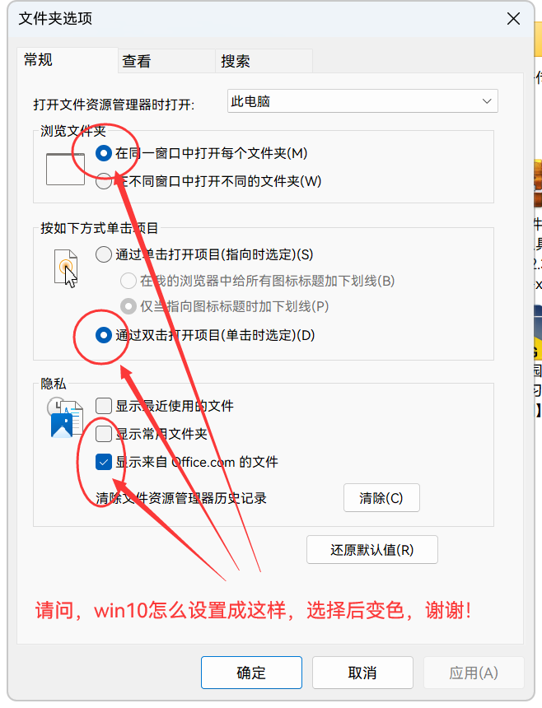The height and width of the screenshot is (708, 542).
Task: Click 还原默认值(R) button
Action: click(x=372, y=549)
